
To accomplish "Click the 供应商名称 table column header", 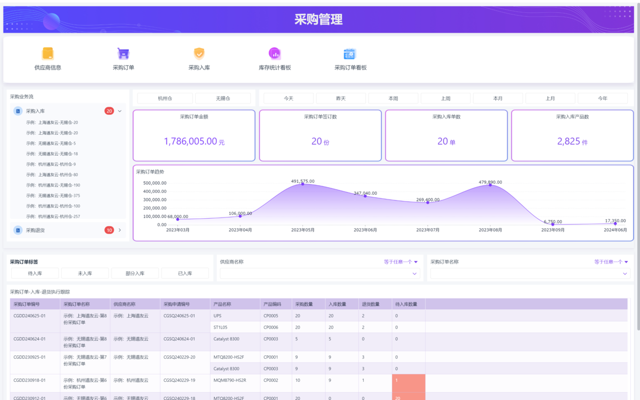I will point(135,304).
